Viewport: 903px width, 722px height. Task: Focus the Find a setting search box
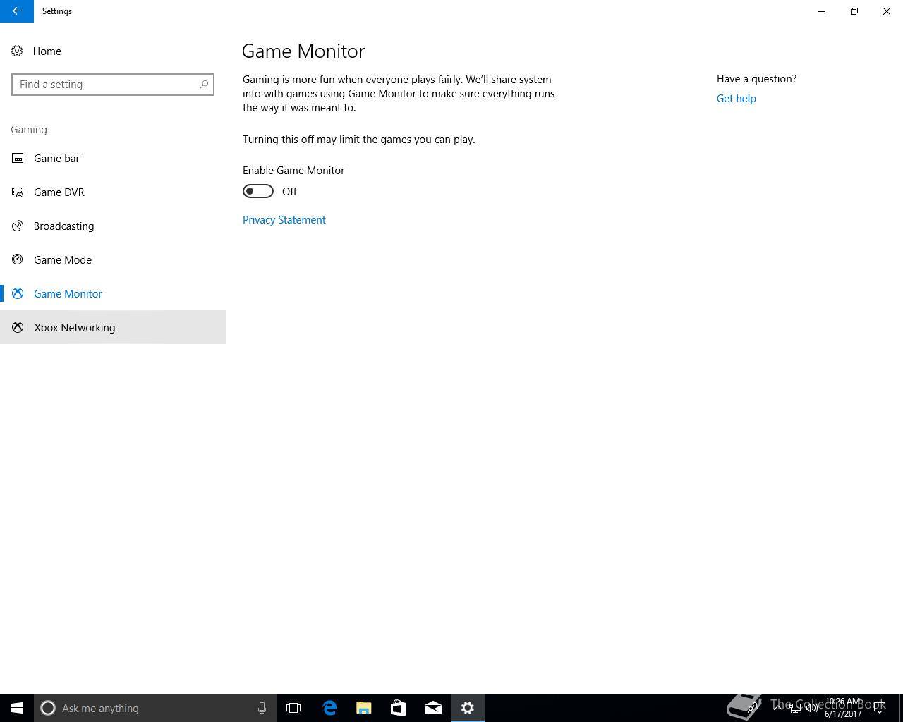pyautogui.click(x=113, y=85)
